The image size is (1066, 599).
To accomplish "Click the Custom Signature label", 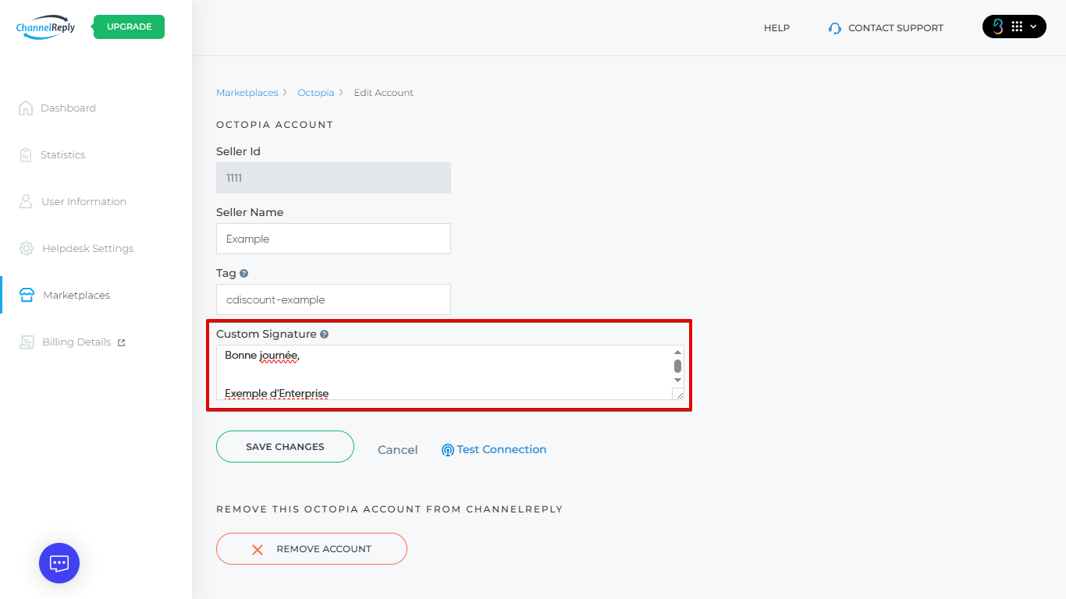I will (x=266, y=334).
